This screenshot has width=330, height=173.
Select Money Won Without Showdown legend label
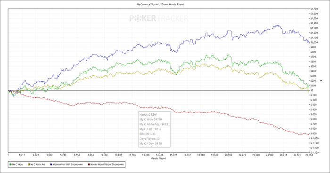click(x=107, y=165)
